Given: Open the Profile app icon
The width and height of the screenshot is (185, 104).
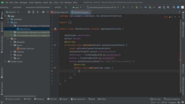Looking at the screenshot, I should tap(145, 7).
